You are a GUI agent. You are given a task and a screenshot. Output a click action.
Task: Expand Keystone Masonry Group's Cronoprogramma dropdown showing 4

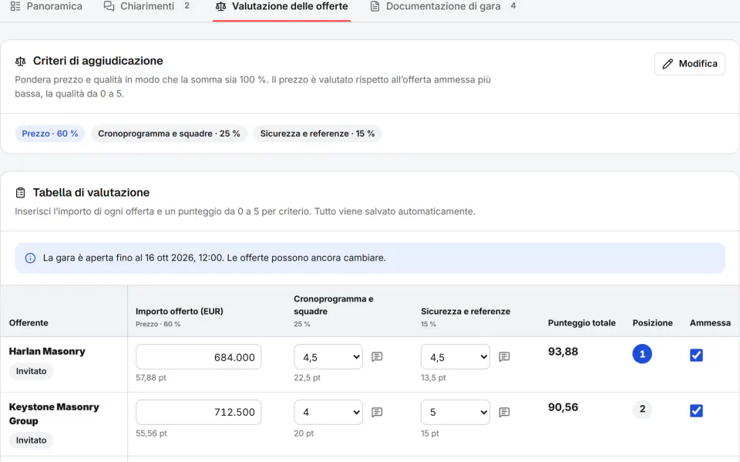(x=328, y=413)
